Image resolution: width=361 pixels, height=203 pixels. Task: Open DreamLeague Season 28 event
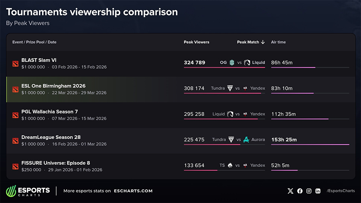tap(51, 137)
